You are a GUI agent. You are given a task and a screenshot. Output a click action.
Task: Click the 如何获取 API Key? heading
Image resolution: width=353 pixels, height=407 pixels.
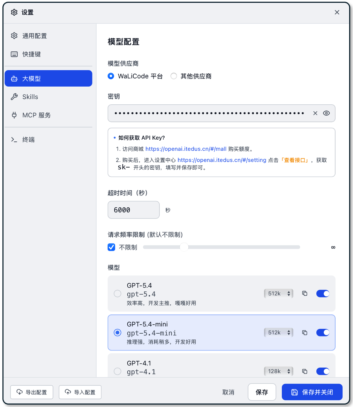point(141,138)
